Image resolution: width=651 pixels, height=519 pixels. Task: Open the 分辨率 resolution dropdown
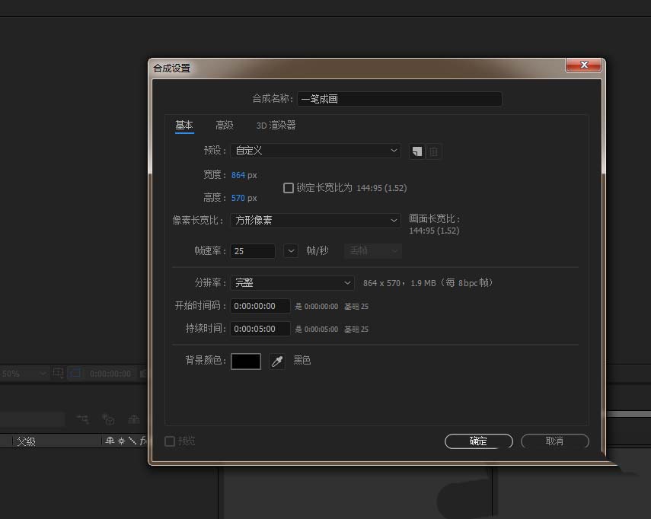292,282
